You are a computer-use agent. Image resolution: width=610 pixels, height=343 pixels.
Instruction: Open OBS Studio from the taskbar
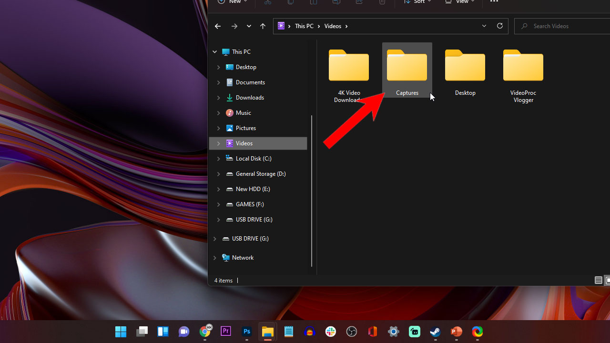click(x=351, y=331)
